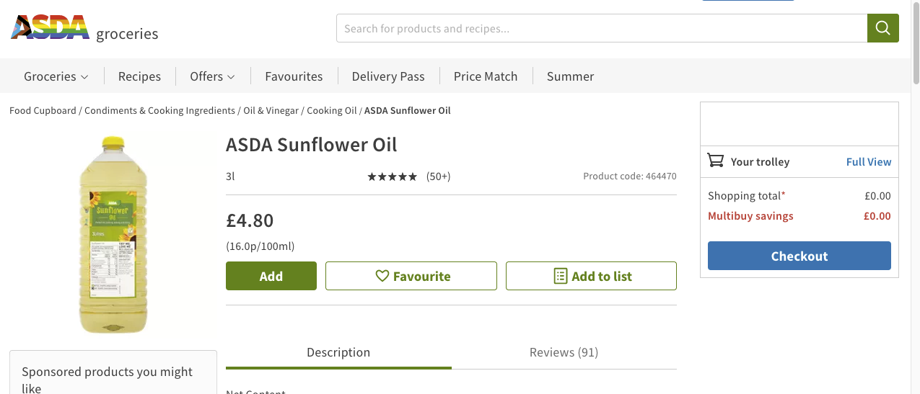This screenshot has height=394, width=920.
Task: Open the Favourites navigation item
Action: click(x=294, y=76)
